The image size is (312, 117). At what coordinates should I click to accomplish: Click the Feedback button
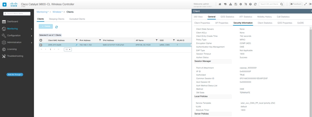coord(296,4)
